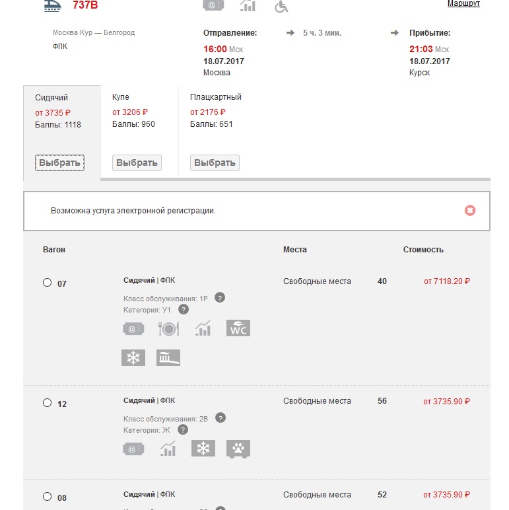
Task: Select the radio button for car 08
Action: point(47,497)
